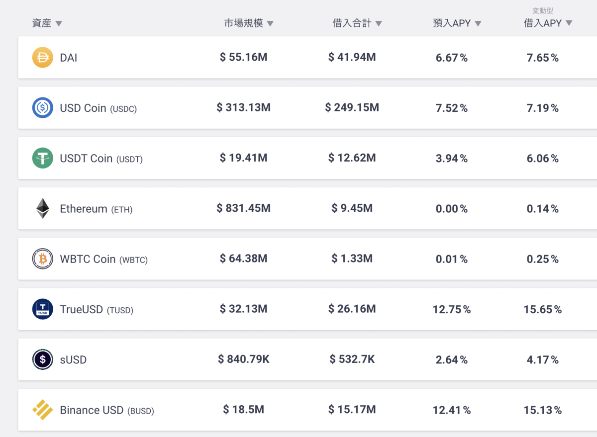The height and width of the screenshot is (437, 597).
Task: Click sUSD borrow APY 4.17%
Action: click(x=543, y=359)
